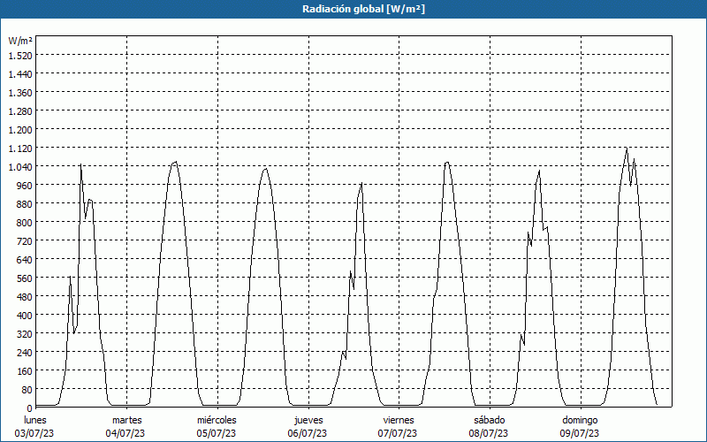Click the W/m² unit label
Screen dimensions: 707x442
click(x=20, y=41)
